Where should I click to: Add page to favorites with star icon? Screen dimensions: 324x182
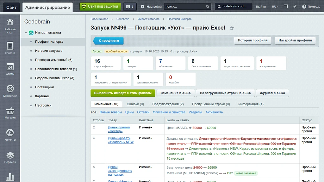tap(232, 28)
